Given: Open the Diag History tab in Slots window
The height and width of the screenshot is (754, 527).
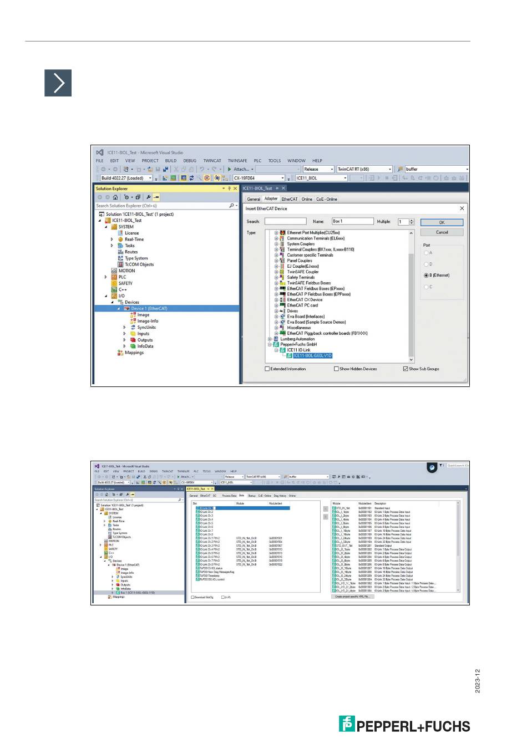Looking at the screenshot, I should coord(280,496).
